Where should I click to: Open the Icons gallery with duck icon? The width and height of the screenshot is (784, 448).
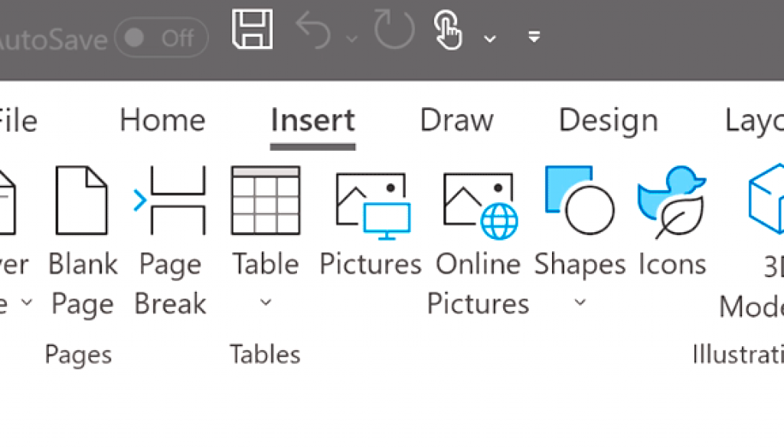tap(672, 221)
